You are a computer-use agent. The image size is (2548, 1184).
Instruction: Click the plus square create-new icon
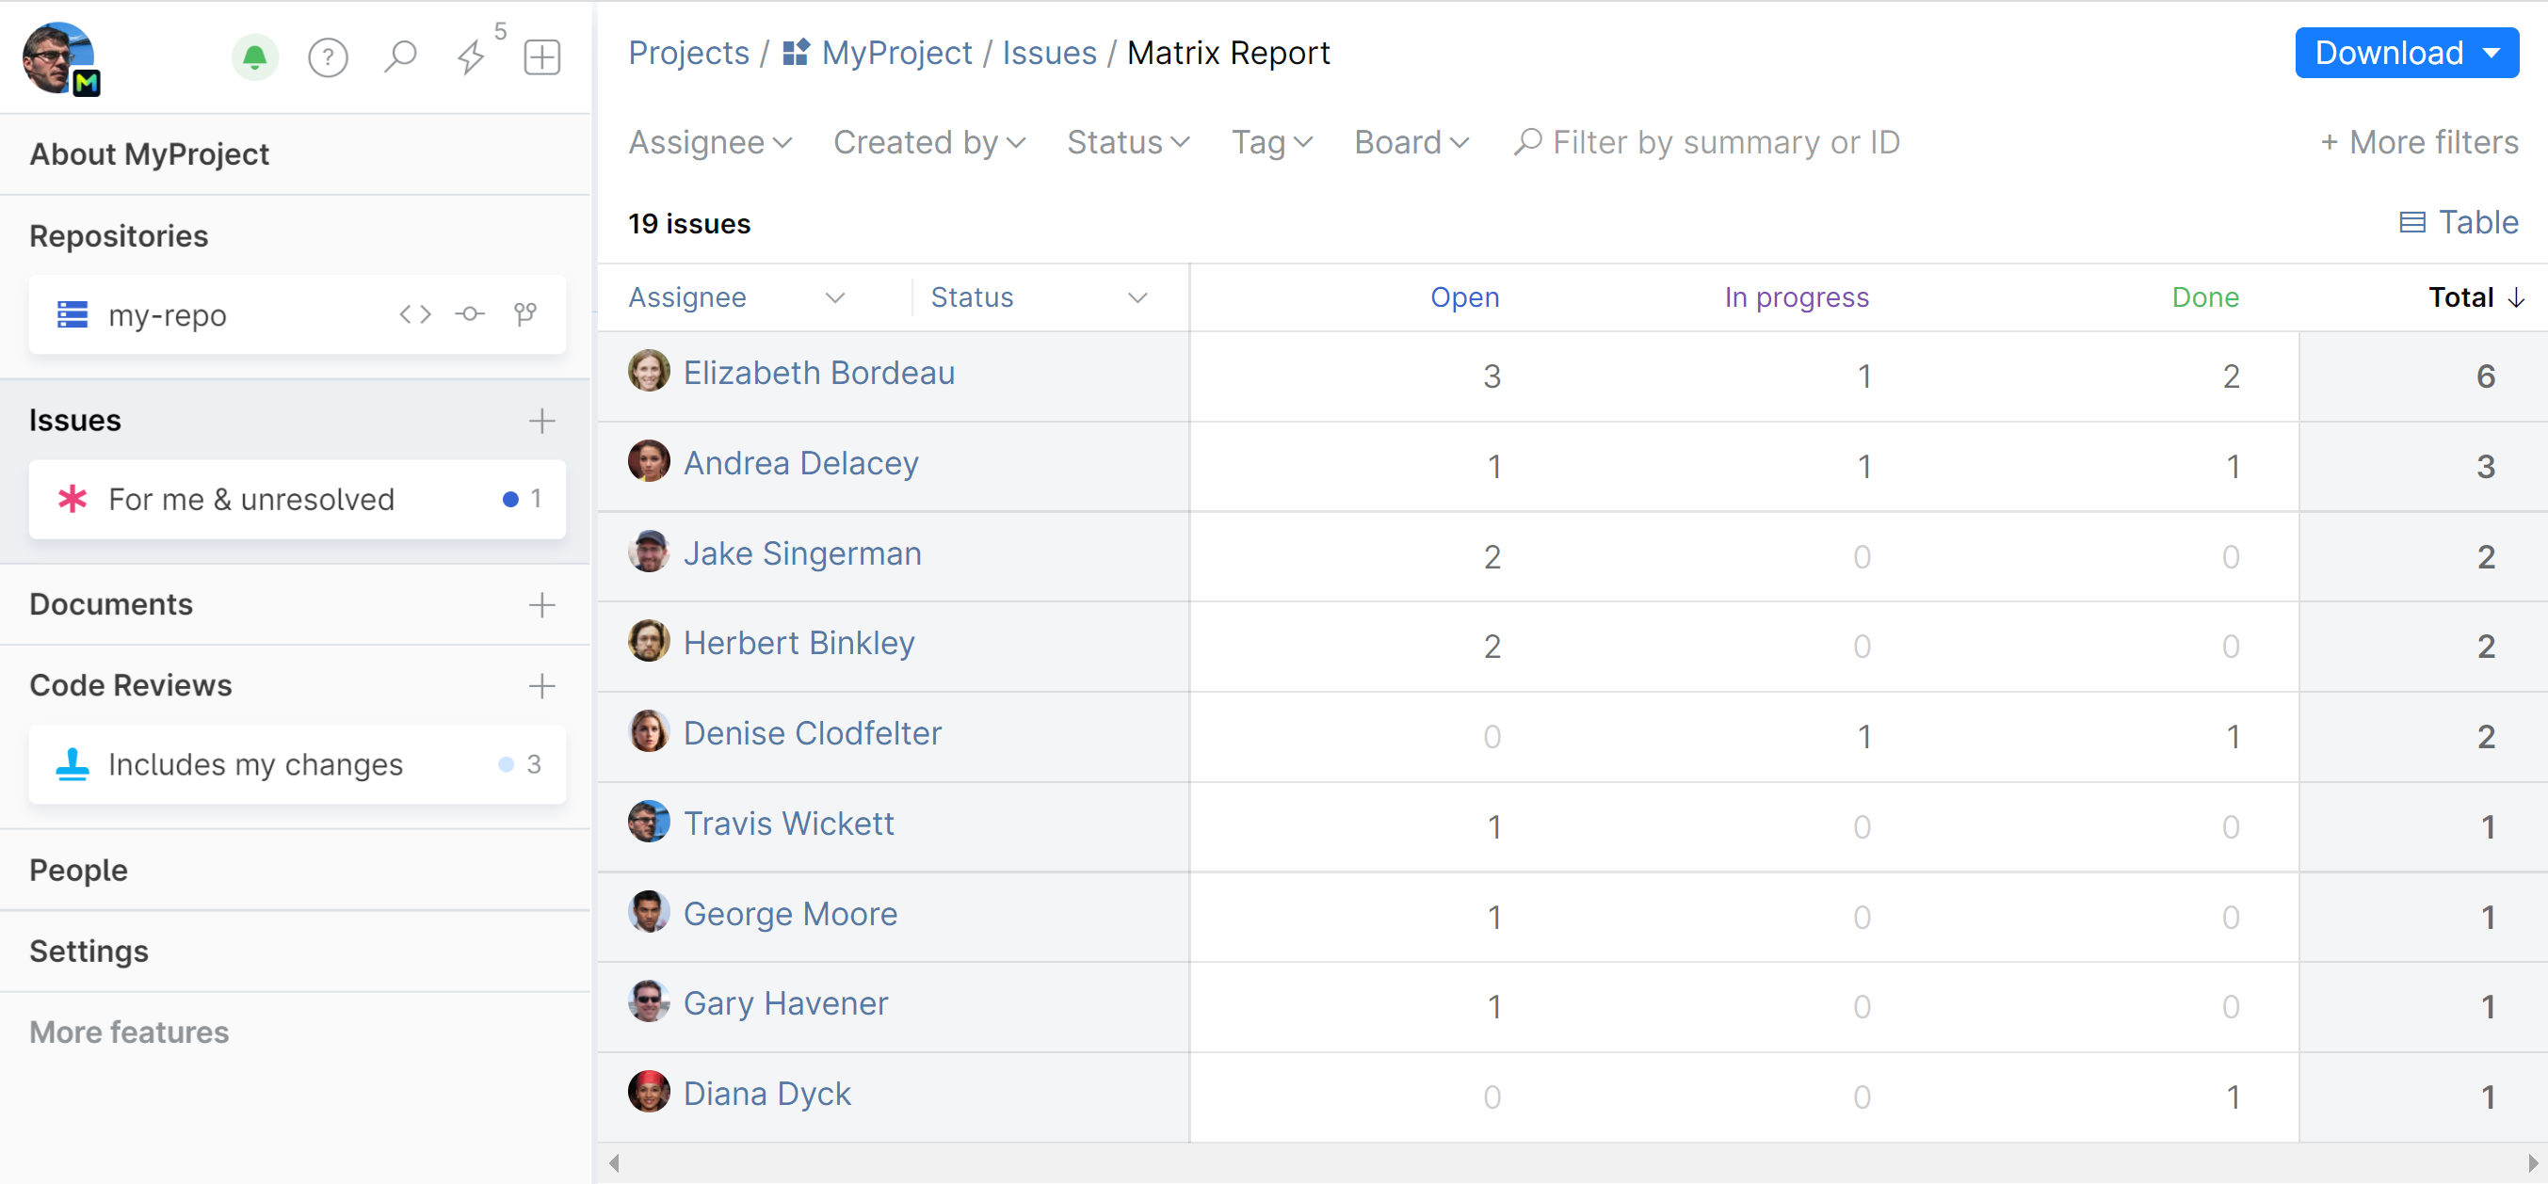click(541, 57)
